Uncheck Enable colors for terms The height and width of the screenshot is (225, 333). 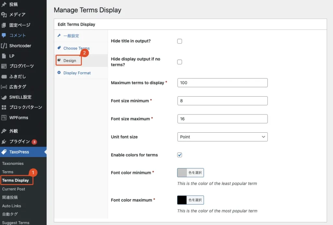click(x=180, y=155)
